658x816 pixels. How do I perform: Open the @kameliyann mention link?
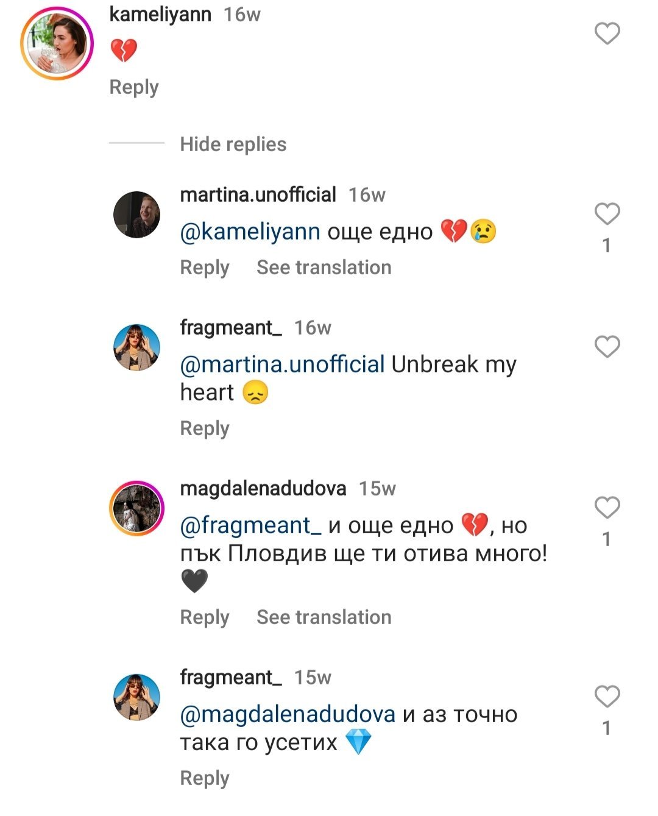250,232
